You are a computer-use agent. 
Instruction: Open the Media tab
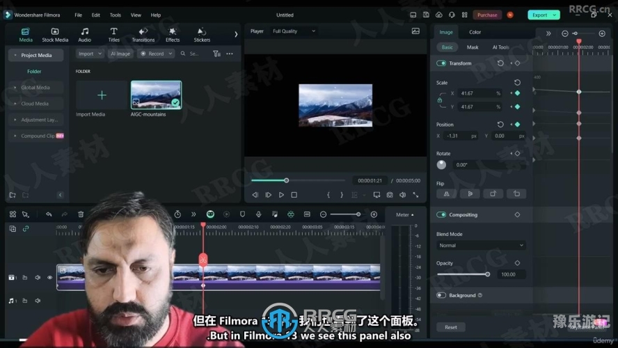point(25,35)
